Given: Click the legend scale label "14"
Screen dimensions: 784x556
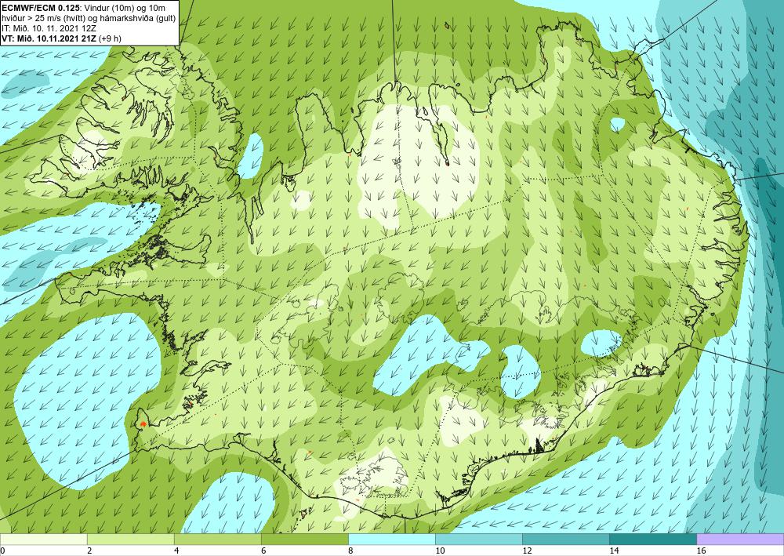Looking at the screenshot, I should point(614,551).
